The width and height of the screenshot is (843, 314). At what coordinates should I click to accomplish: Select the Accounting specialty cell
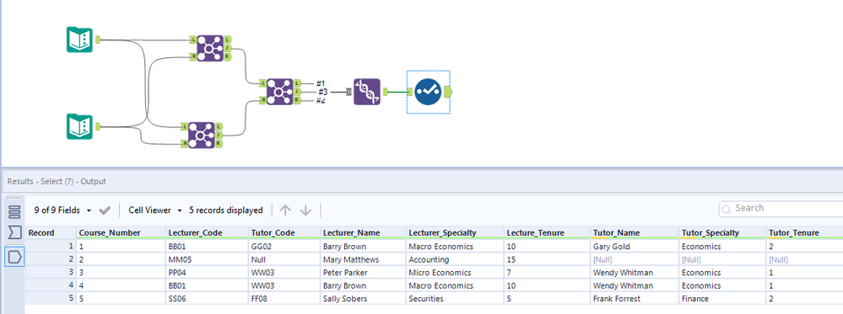point(455,260)
